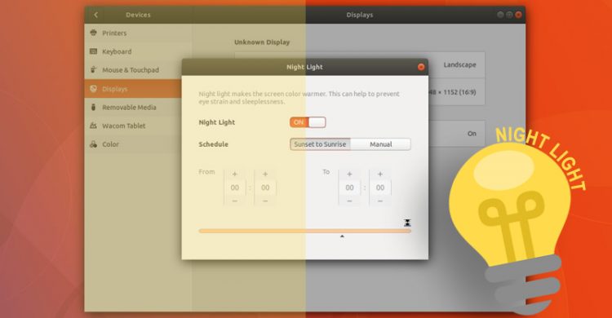
Task: Increase the From minutes value
Action: (265, 174)
